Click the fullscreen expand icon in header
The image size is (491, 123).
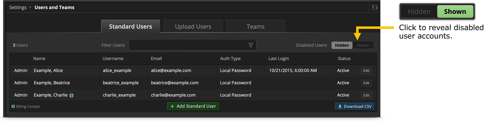click(375, 7)
